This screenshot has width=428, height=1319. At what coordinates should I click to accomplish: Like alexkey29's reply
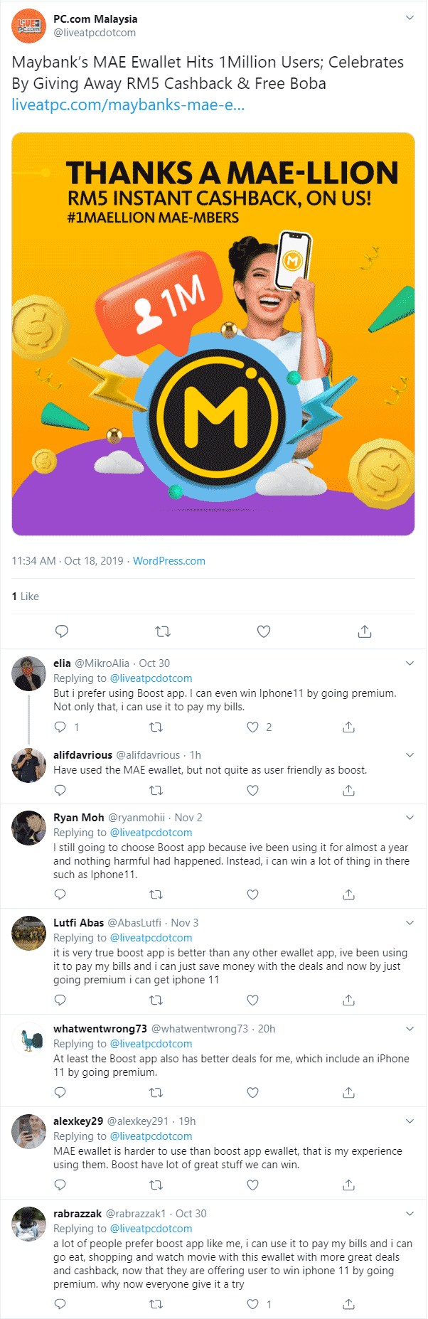click(252, 1185)
